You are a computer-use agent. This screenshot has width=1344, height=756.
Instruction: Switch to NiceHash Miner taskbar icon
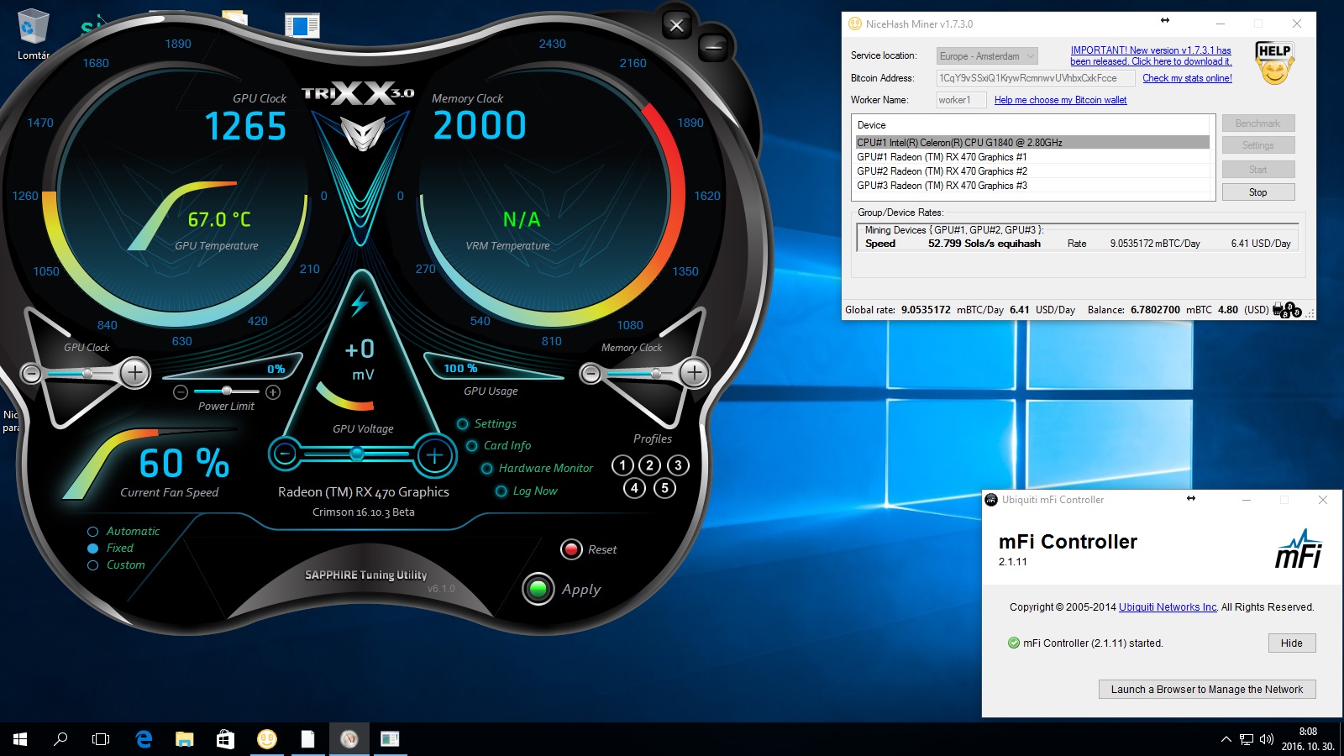[x=267, y=739]
